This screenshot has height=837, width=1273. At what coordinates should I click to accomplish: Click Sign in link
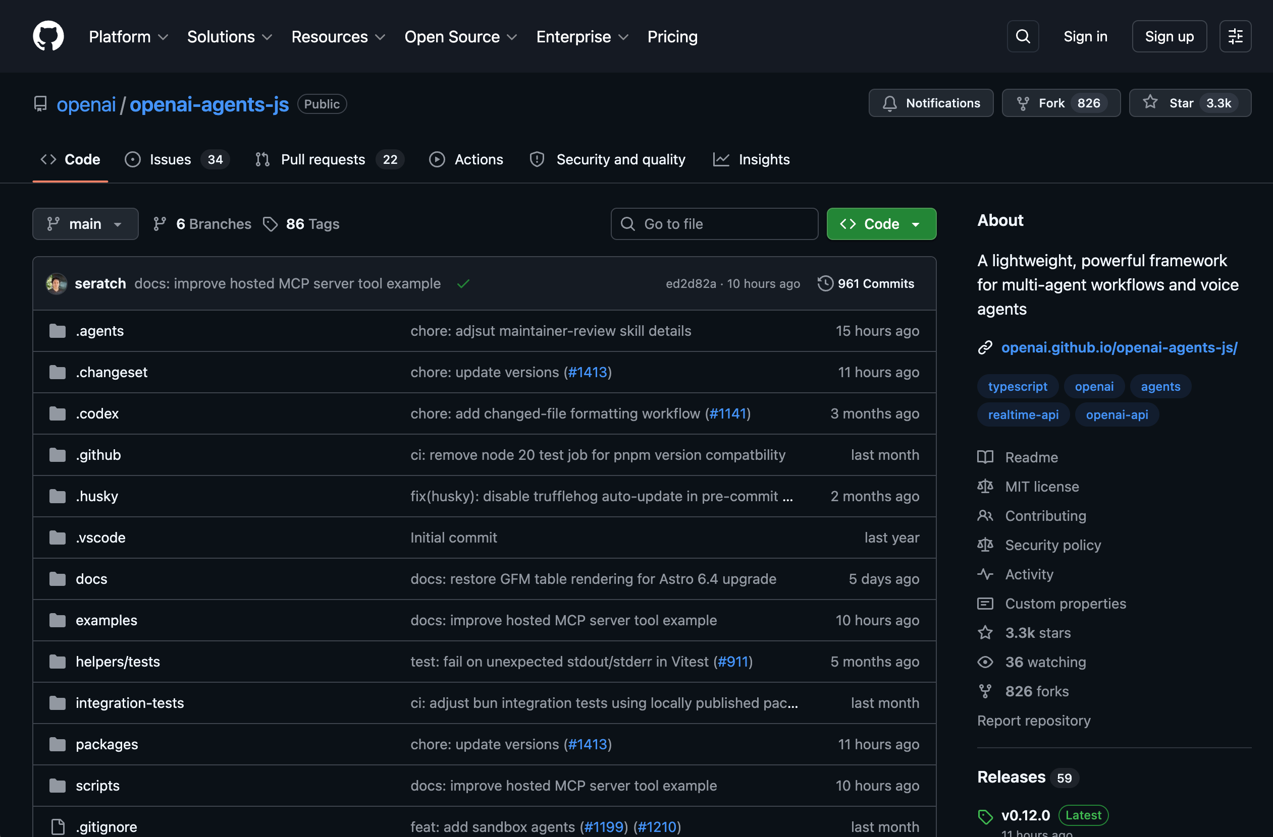[1085, 36]
